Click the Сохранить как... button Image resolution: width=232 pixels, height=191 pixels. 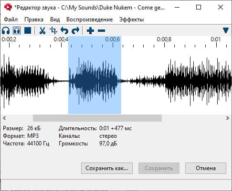(x=107, y=168)
